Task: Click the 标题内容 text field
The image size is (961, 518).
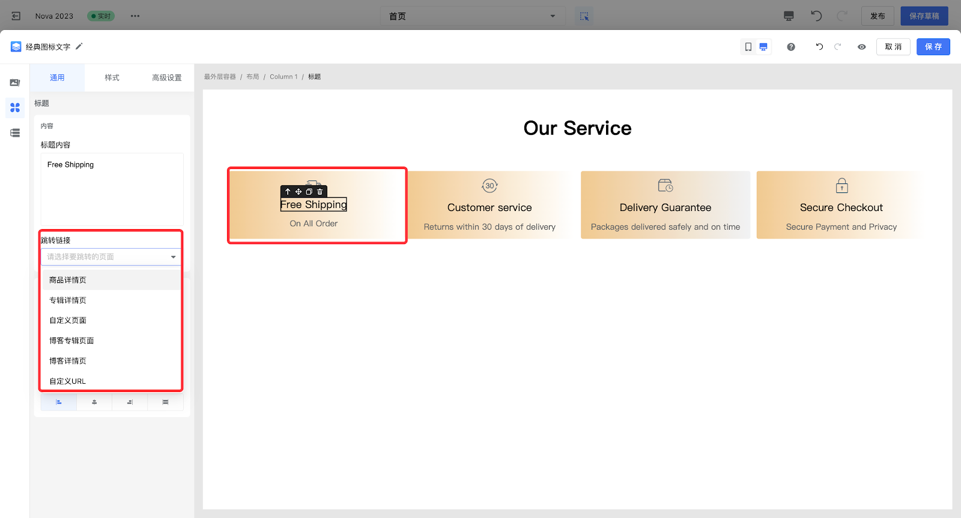Action: pos(112,189)
